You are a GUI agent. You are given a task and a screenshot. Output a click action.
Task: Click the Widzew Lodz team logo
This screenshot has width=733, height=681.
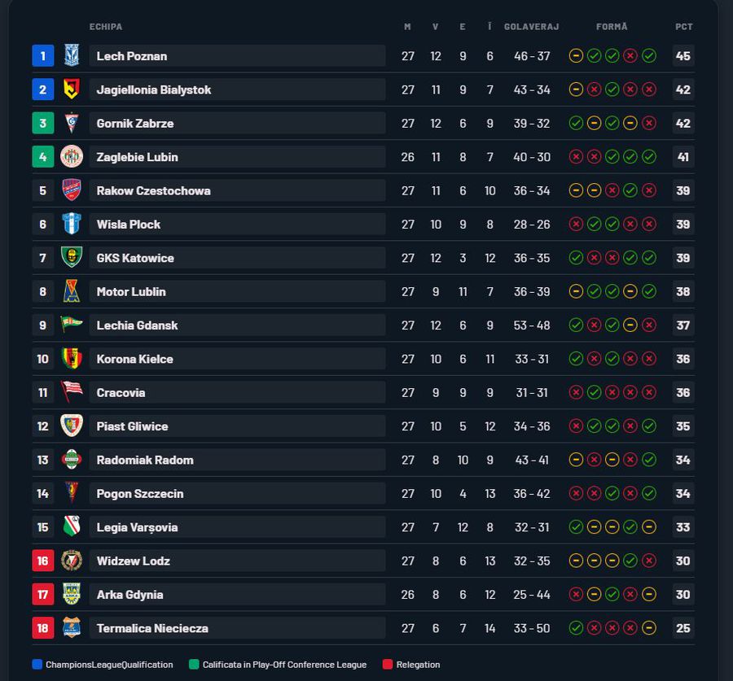[72, 561]
